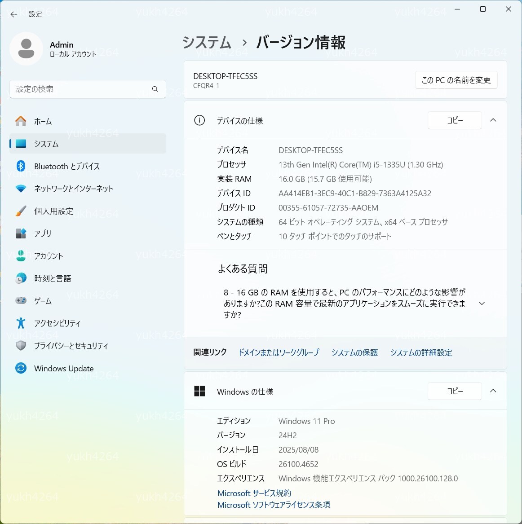Open ドメインまたはワークグループ link

click(x=279, y=352)
